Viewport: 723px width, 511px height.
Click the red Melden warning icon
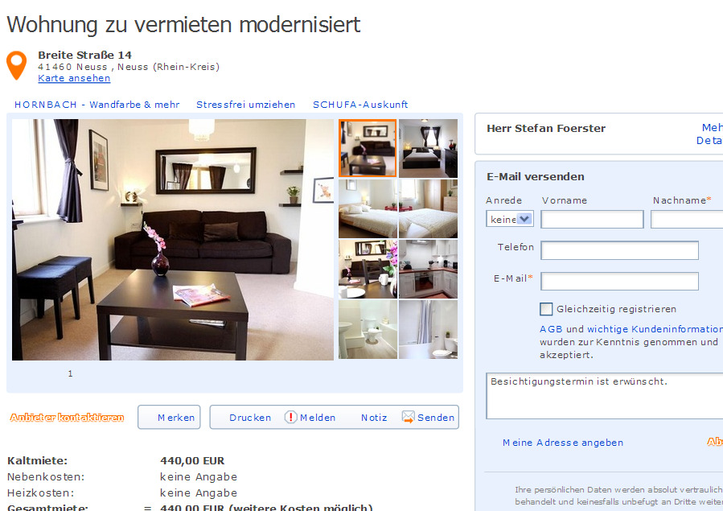(x=290, y=417)
